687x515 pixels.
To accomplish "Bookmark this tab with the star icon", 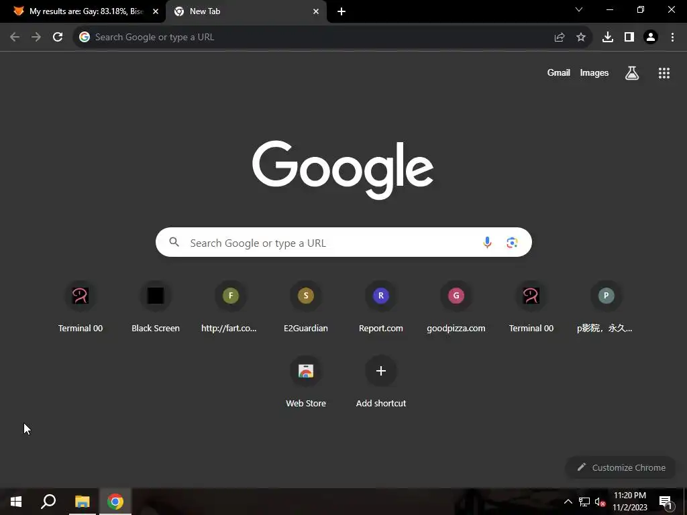I will (581, 38).
